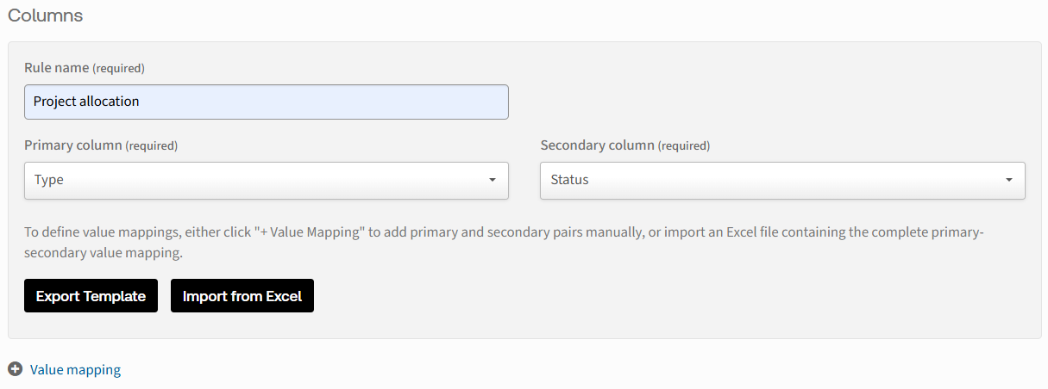Click the Secondary column label
Image resolution: width=1048 pixels, height=389 pixels.
pyautogui.click(x=597, y=145)
